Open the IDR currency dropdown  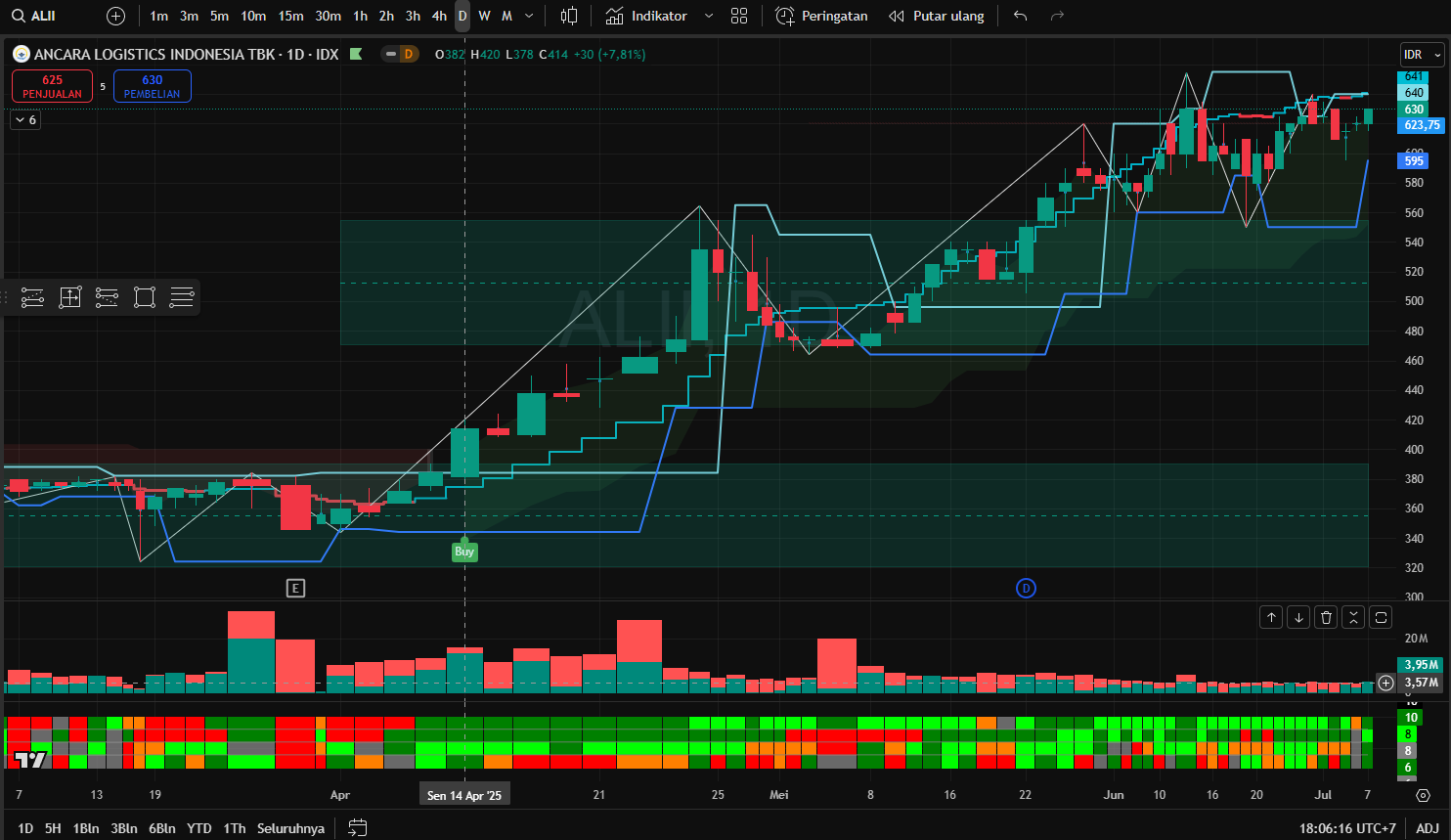coord(1423,55)
